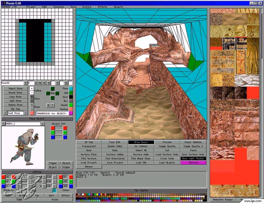Viewport: 264px width, 203px height.
Task: Click Trigger -> Object button
Action: pos(60,163)
